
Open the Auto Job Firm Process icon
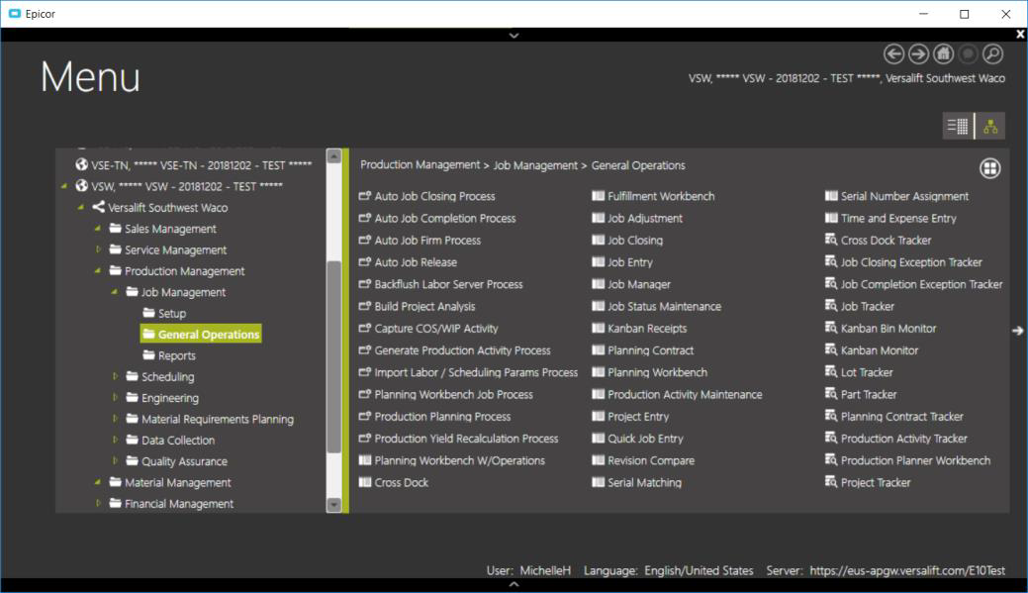tap(365, 241)
